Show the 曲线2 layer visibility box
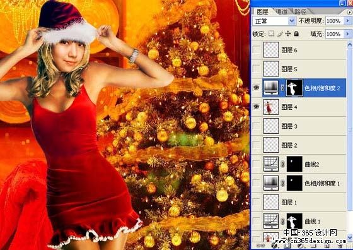 click(256, 164)
